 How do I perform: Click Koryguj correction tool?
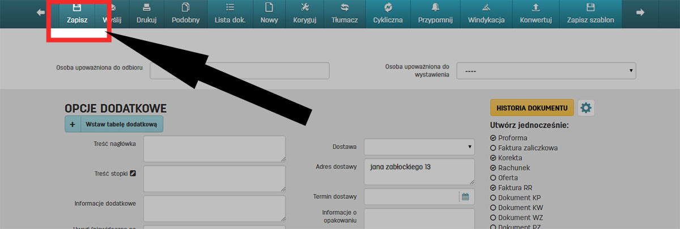coord(304,14)
